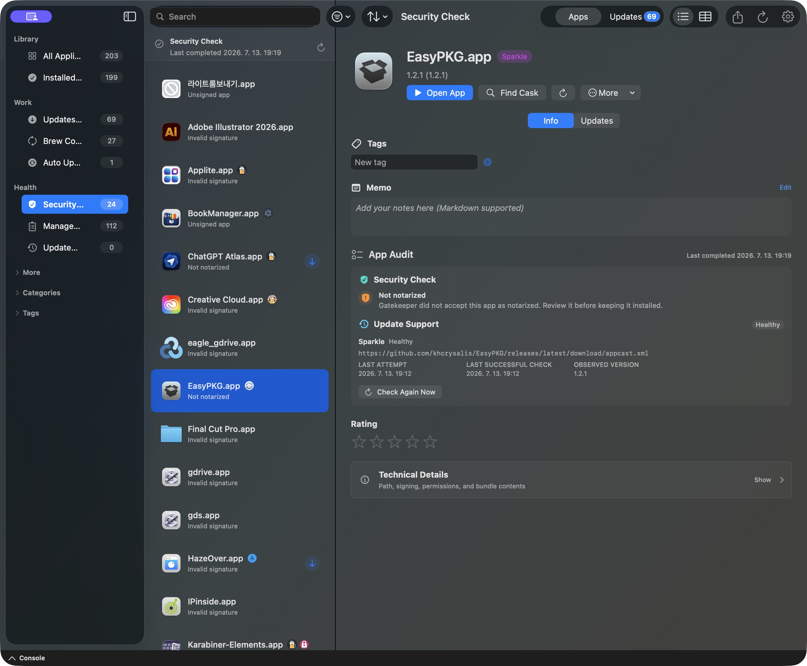Download update for HazeOver.app
The width and height of the screenshot is (807, 666).
point(312,563)
